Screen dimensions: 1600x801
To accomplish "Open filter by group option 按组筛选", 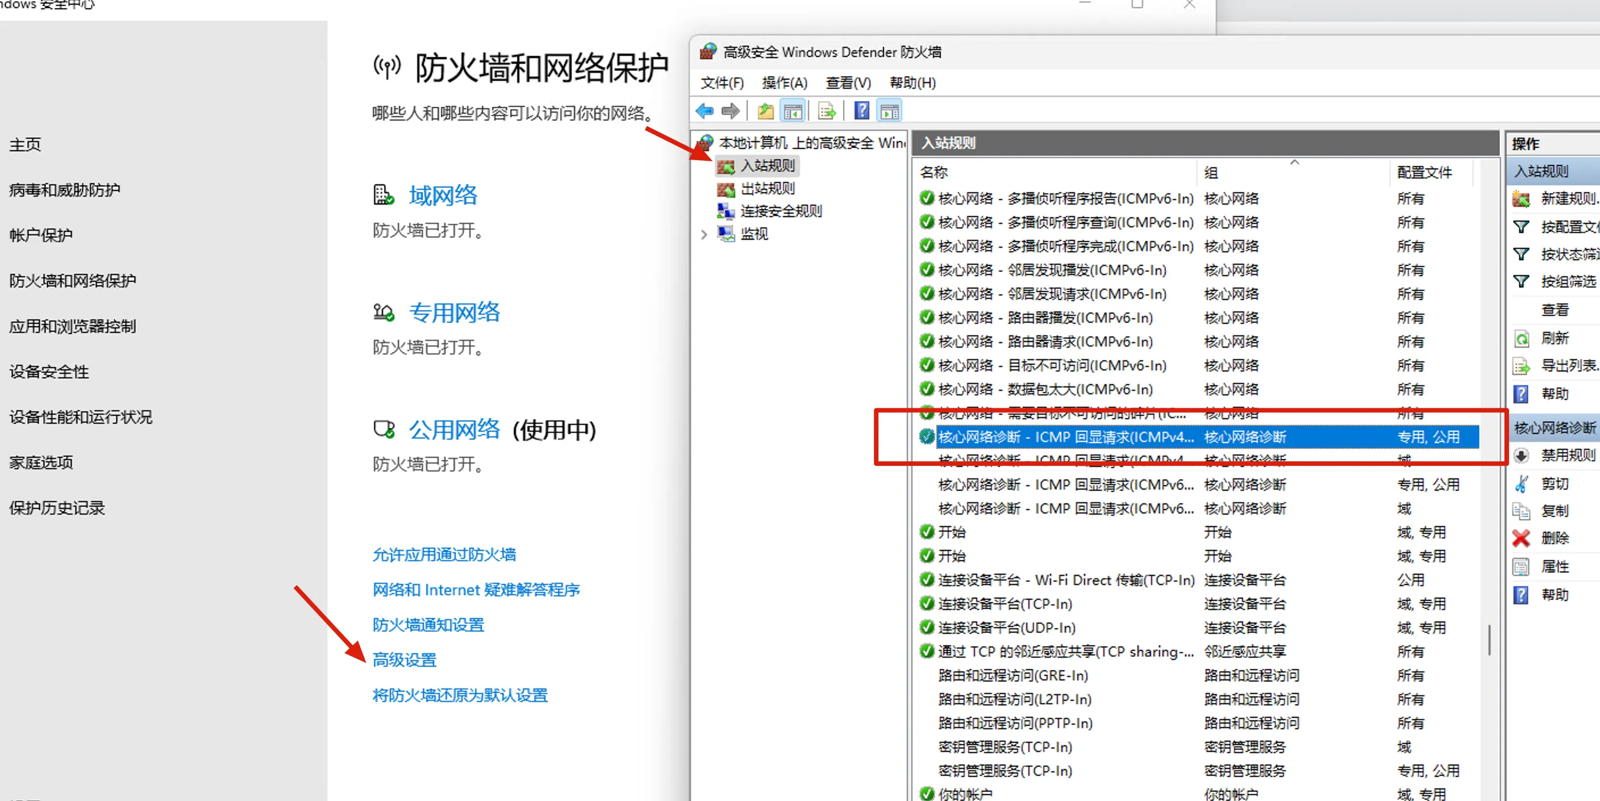I will pos(1568,281).
